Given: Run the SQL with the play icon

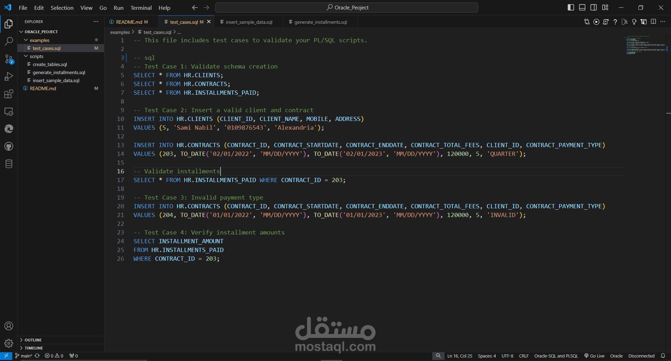Looking at the screenshot, I should pos(596,22).
